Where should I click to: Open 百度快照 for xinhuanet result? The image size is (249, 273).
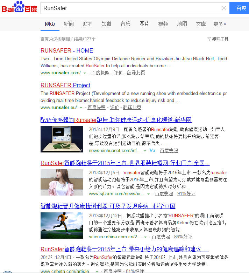(x=169, y=151)
